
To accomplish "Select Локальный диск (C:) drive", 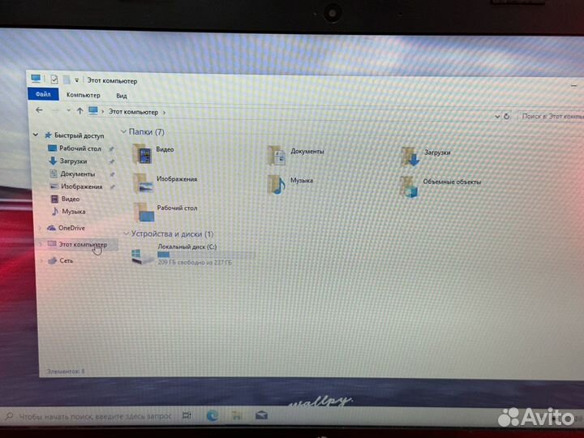I will [x=193, y=255].
